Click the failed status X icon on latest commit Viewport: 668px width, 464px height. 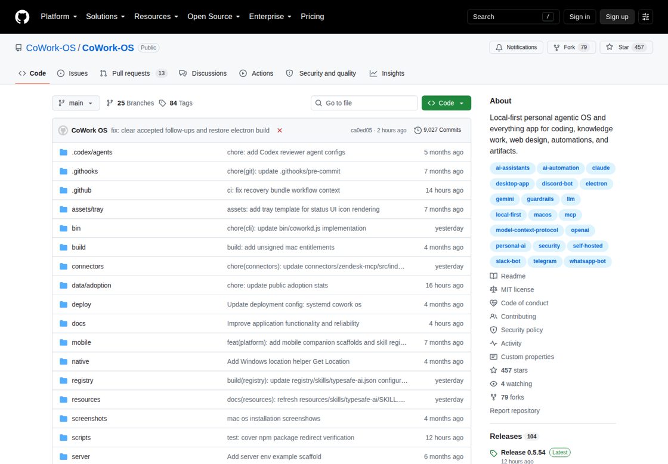coord(280,131)
